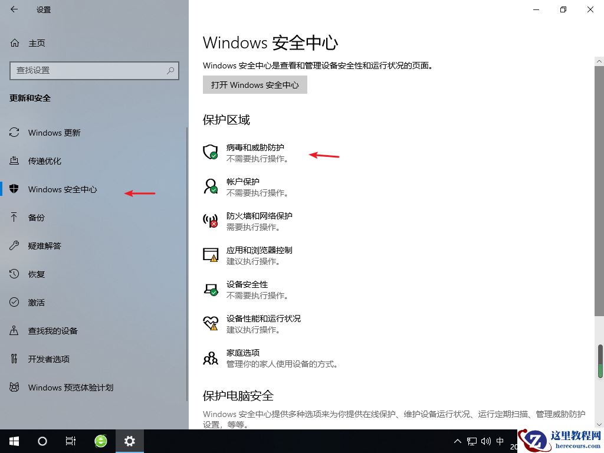604x453 pixels.
Task: Open 激活 settings page
Action: pyautogui.click(x=35, y=303)
